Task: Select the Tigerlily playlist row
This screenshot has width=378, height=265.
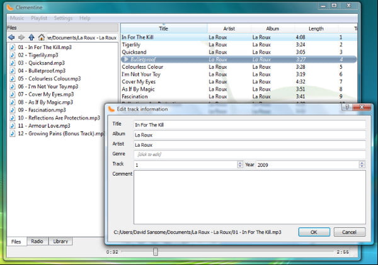Action: [239, 45]
